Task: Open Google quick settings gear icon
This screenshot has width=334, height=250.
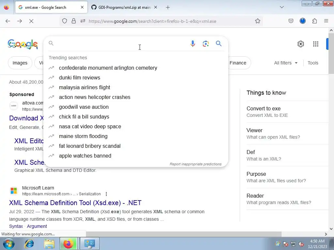Action: click(x=300, y=44)
